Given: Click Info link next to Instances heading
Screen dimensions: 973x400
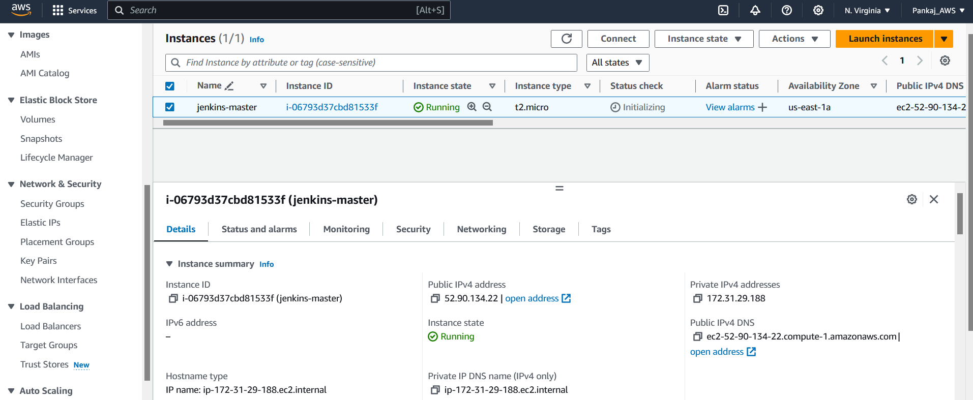Looking at the screenshot, I should pos(256,40).
